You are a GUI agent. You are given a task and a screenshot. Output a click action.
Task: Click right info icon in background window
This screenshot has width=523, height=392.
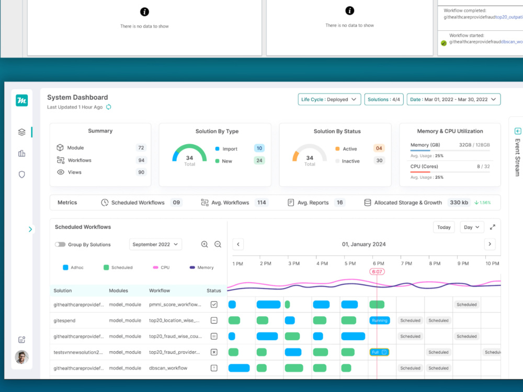(x=349, y=10)
